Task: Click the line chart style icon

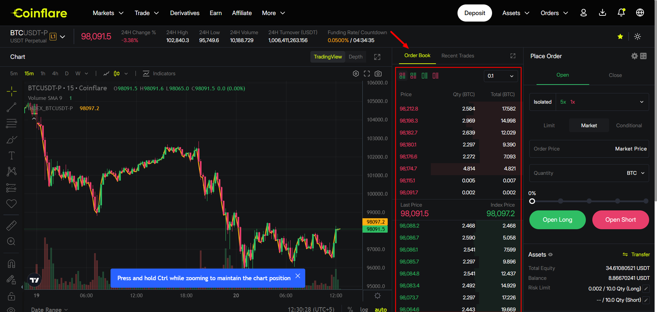Action: (106, 74)
